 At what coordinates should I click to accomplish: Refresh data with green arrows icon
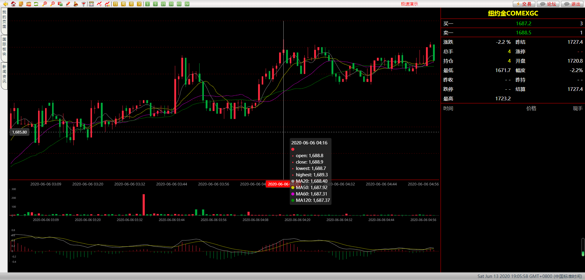coord(36,4)
